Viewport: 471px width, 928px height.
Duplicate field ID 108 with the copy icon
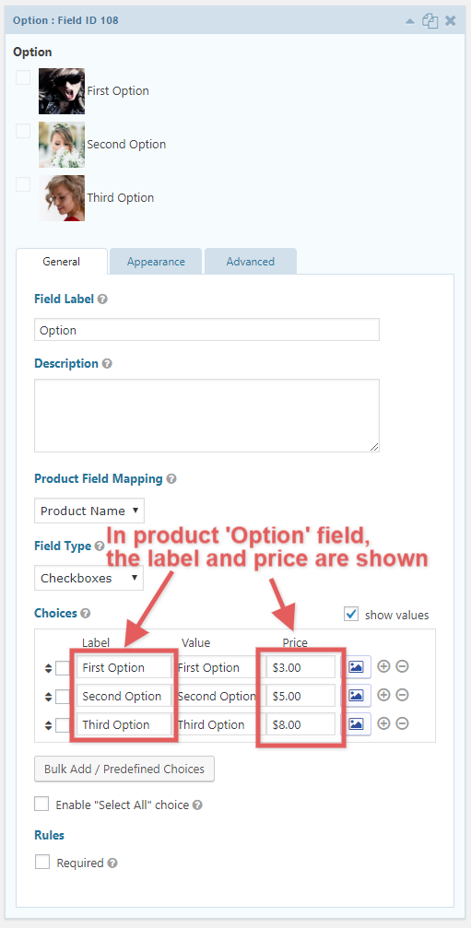[x=430, y=20]
